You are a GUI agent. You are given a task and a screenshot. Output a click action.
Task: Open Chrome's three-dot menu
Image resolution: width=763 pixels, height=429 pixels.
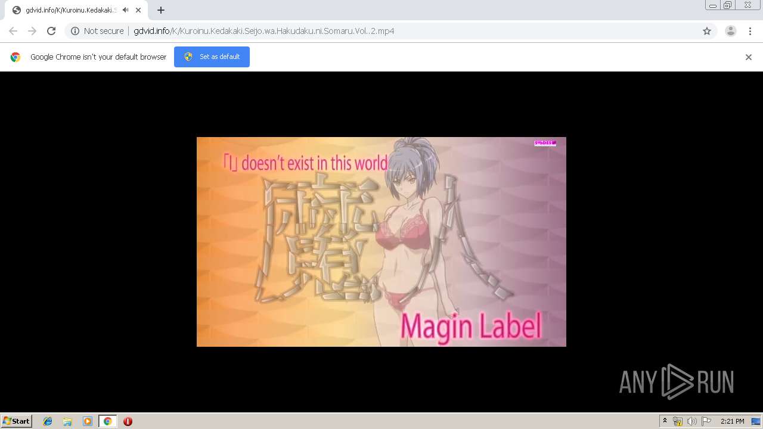[750, 31]
